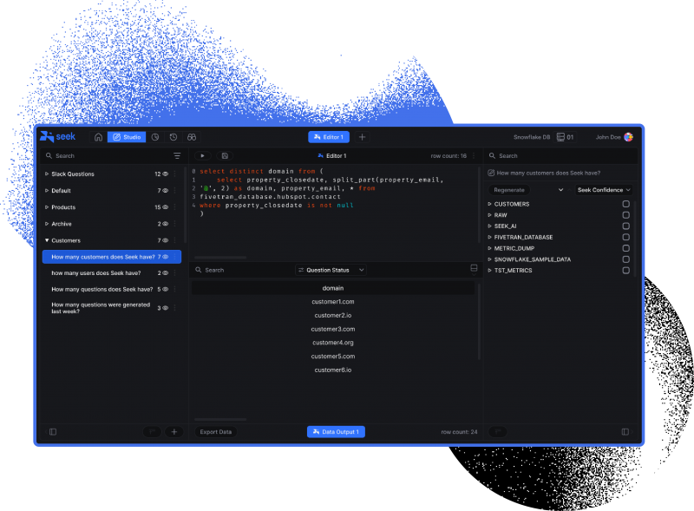Select the Studio tab in the top bar

point(128,137)
